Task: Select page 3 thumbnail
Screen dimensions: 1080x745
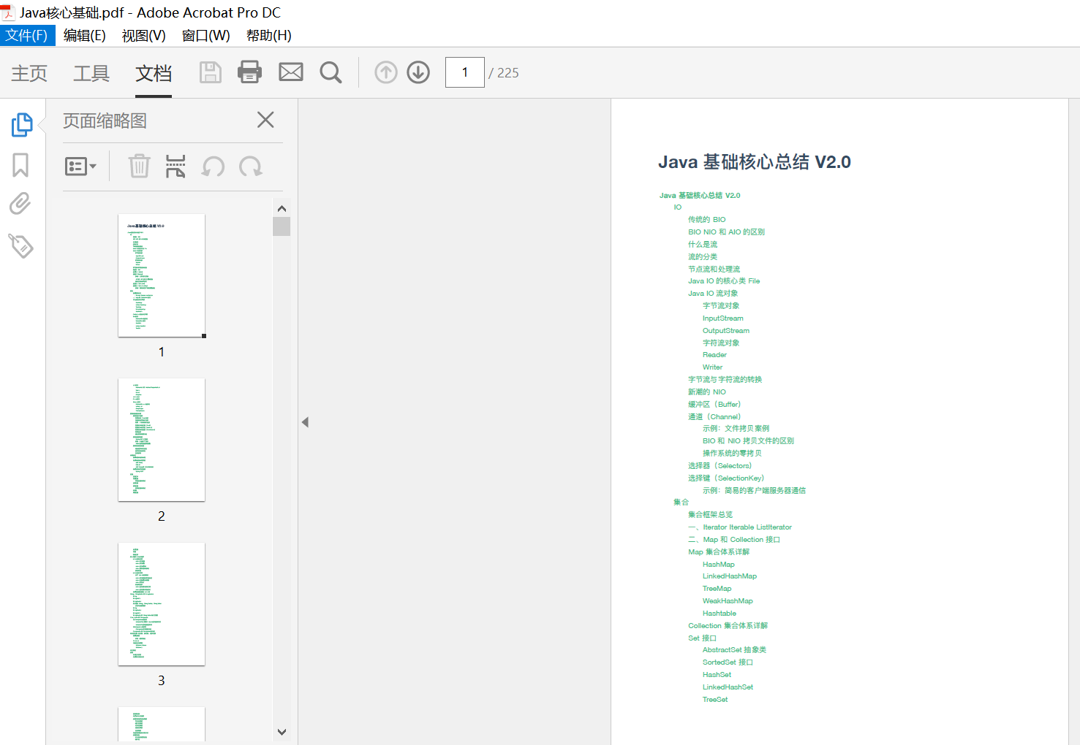Action: [162, 604]
